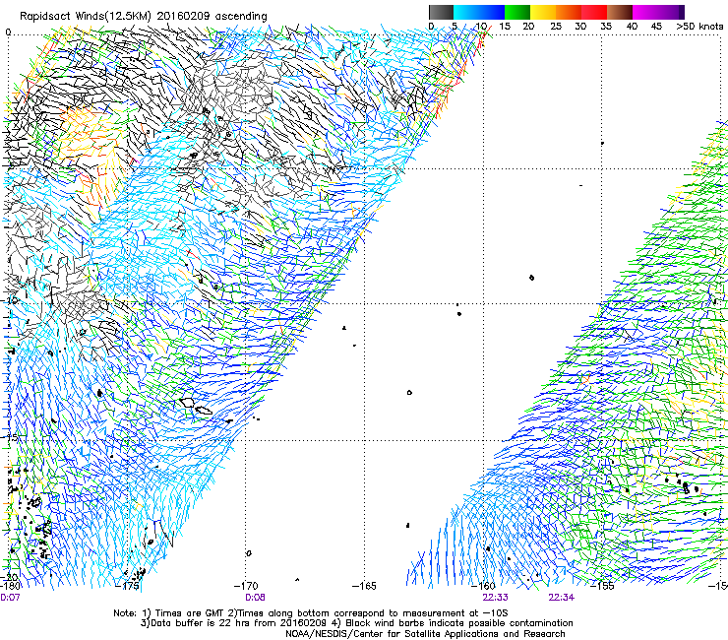
Task: Click the orange 25-30 knots legend color
Action: (569, 12)
